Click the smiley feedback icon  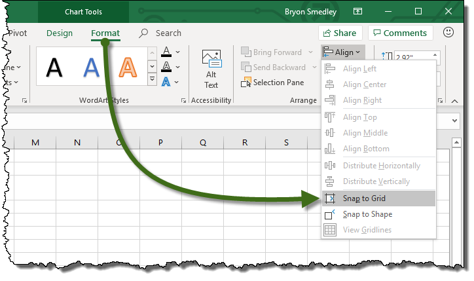448,32
